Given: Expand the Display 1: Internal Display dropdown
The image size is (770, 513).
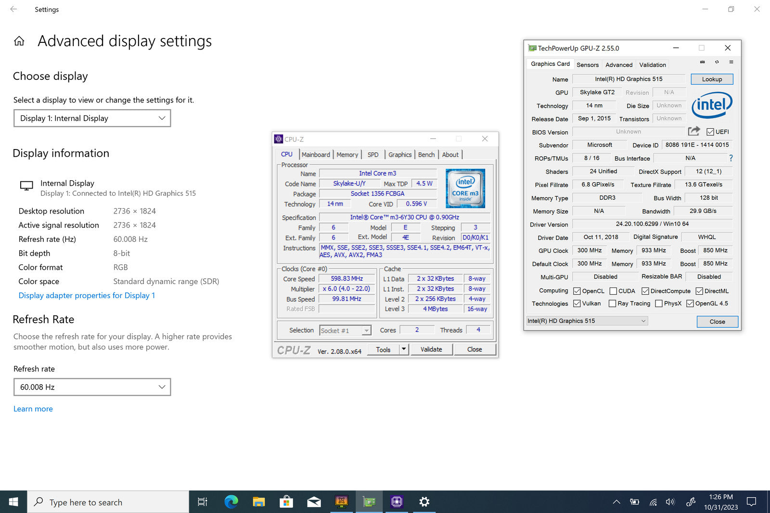Looking at the screenshot, I should [92, 118].
